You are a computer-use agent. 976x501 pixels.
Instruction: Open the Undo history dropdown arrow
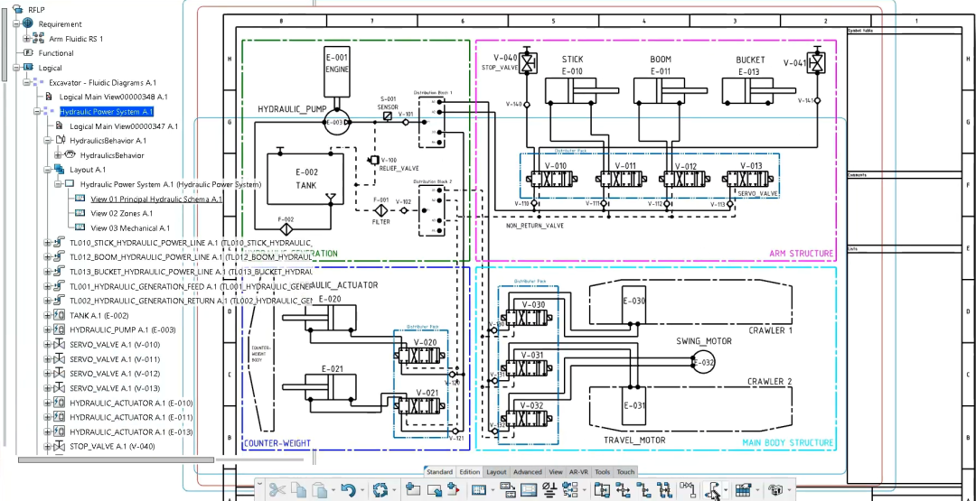(x=361, y=490)
